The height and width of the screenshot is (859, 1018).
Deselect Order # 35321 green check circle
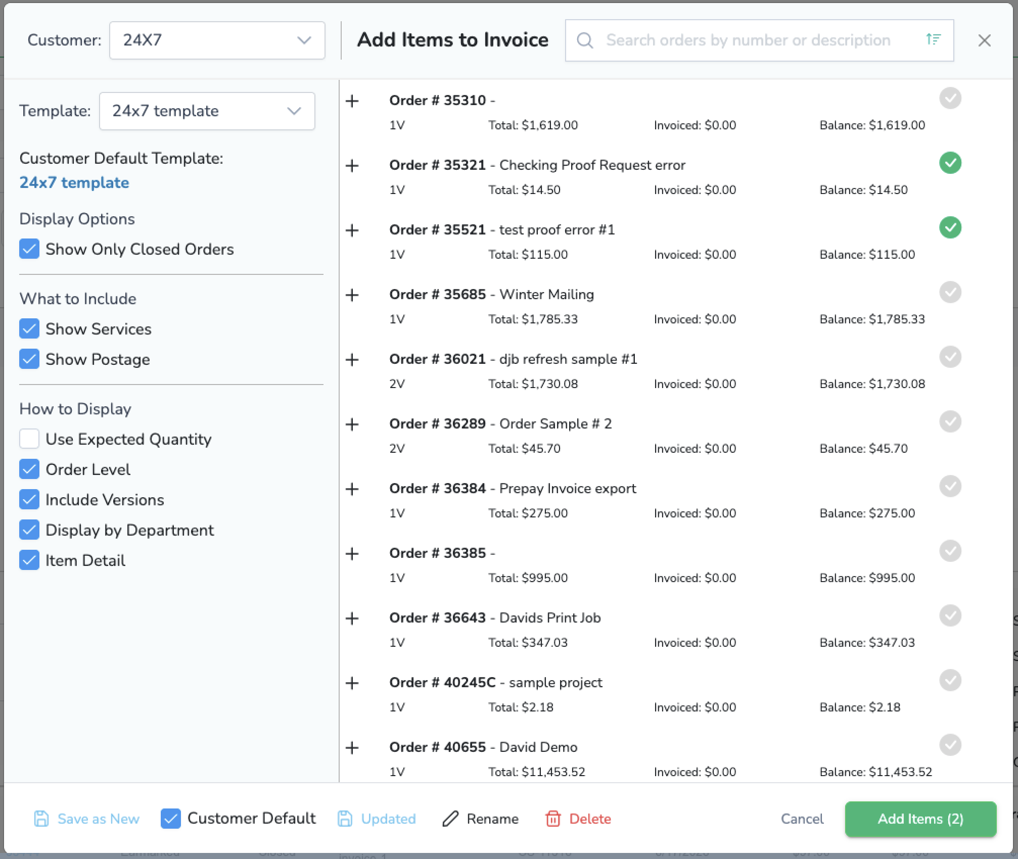click(x=950, y=163)
